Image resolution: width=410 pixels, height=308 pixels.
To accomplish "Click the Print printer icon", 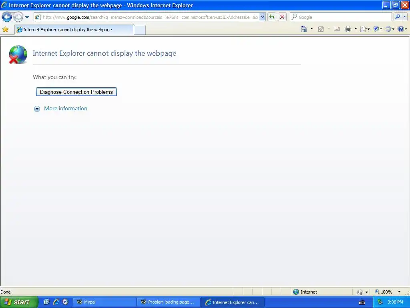I will (348, 29).
